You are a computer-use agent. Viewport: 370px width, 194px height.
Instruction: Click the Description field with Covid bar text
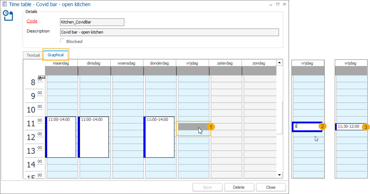point(169,32)
